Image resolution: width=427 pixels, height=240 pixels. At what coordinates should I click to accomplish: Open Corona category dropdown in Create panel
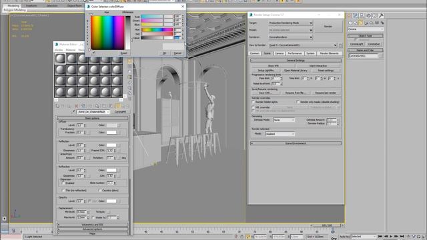click(x=366, y=29)
